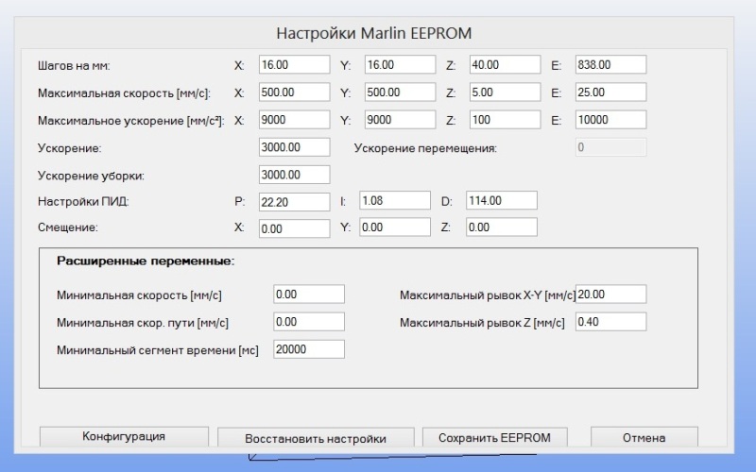The width and height of the screenshot is (756, 472).
Task: Click the Максимальное ускорение label
Action: [130, 121]
